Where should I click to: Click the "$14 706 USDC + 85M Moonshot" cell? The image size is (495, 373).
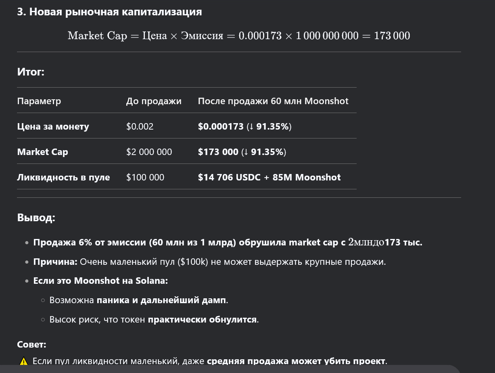[x=269, y=177]
